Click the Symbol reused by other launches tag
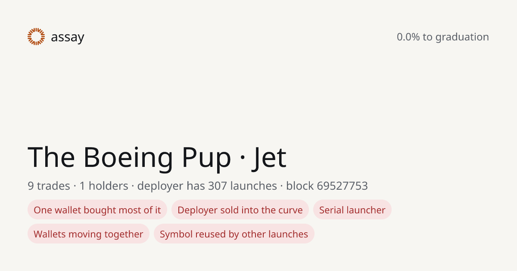 click(x=234, y=234)
